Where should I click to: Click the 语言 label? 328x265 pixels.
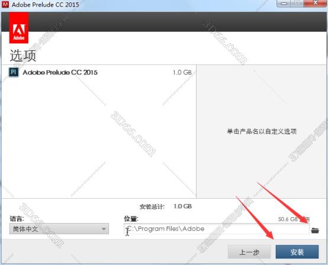coord(17,219)
